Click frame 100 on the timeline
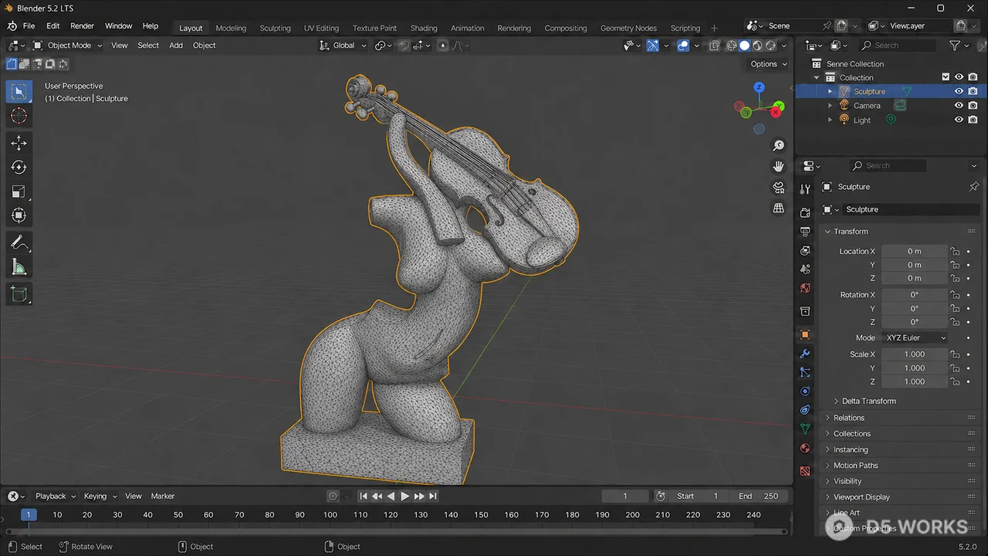The image size is (988, 556). coord(330,515)
